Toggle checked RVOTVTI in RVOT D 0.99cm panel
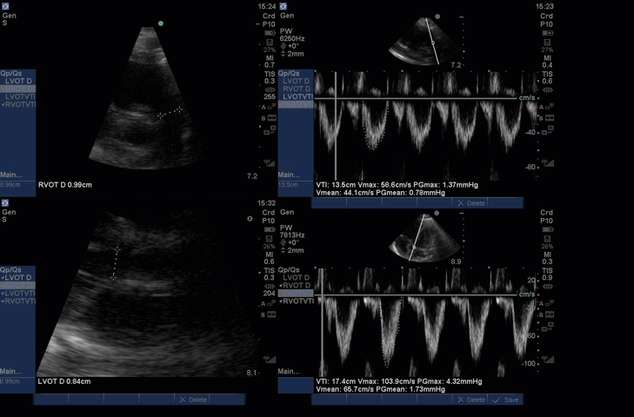Image resolution: width=634 pixels, height=417 pixels. click(18, 104)
